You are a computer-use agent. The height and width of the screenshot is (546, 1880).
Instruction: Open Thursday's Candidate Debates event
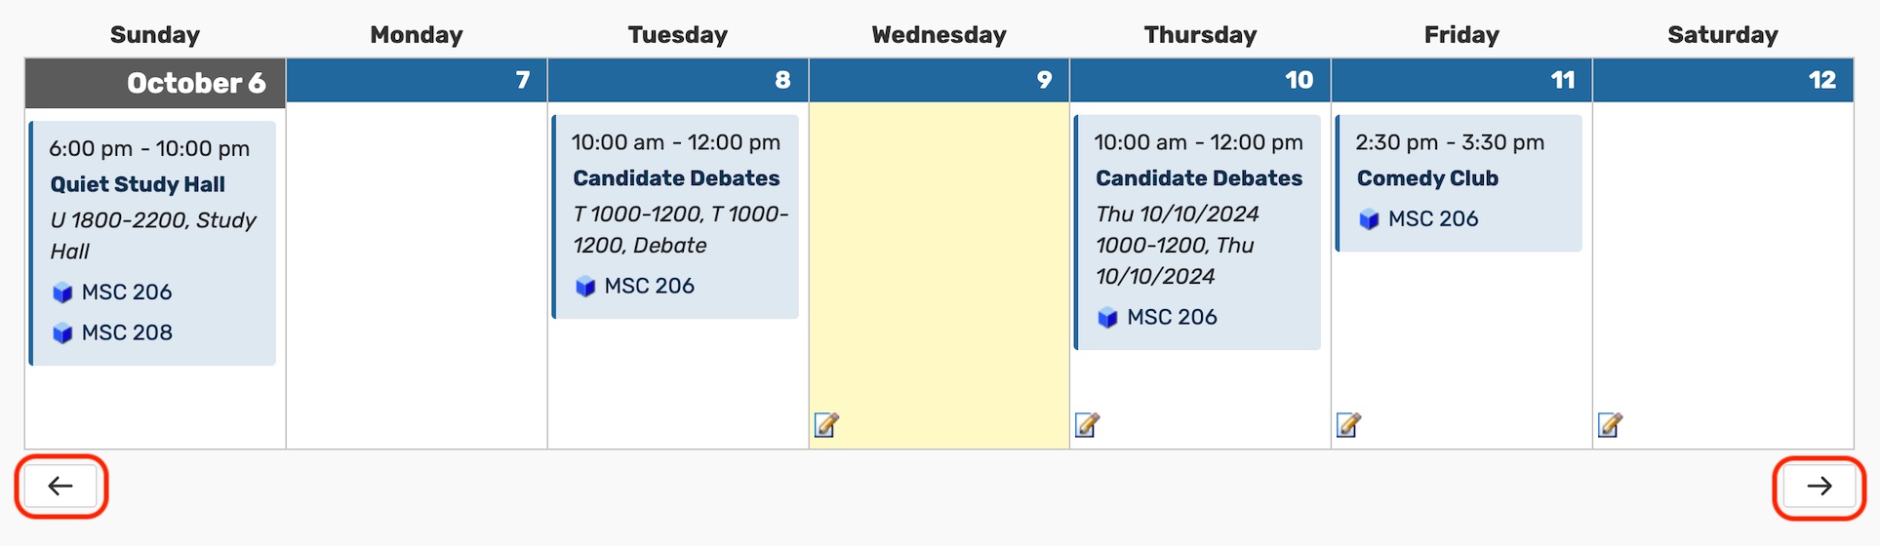(x=1199, y=178)
